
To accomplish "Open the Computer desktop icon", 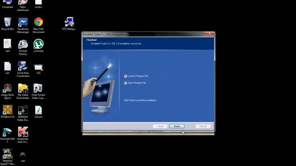I will point(7,4).
